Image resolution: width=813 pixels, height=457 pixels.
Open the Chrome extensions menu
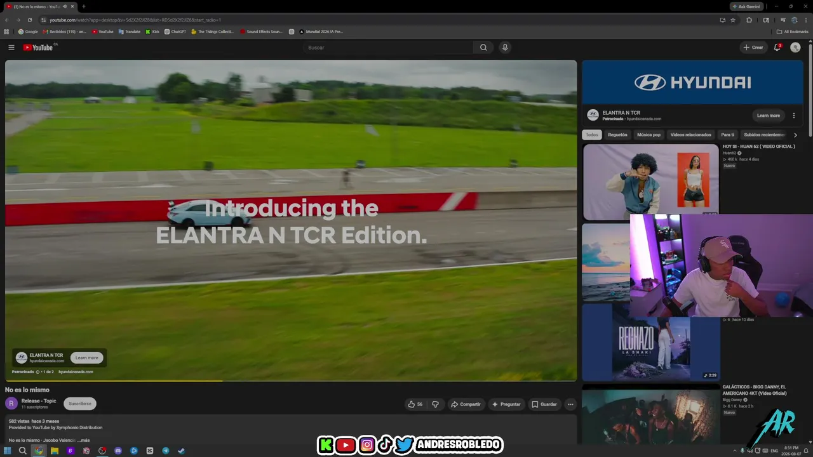tap(749, 20)
